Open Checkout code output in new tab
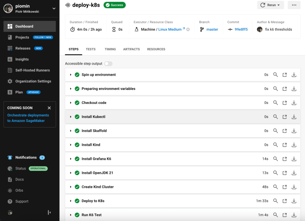 click(284, 103)
